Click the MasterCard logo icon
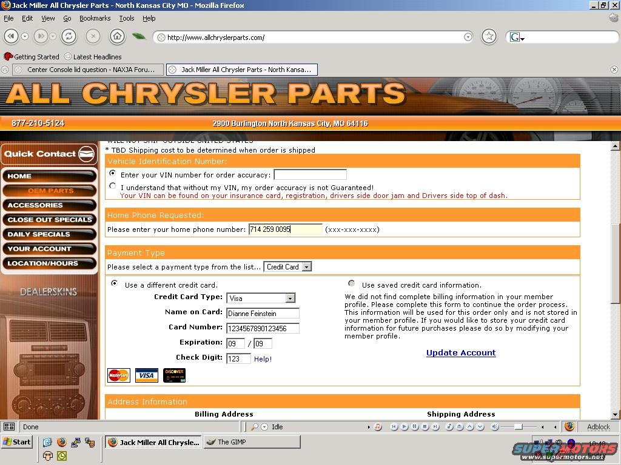Viewport: 621px width, 465px height. point(119,375)
